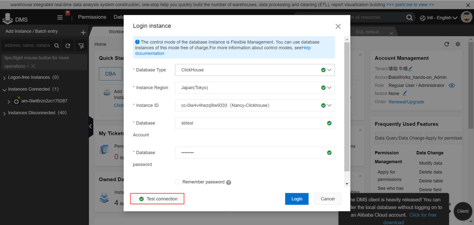Edit tenant name with pencil icon
The image size is (474, 225).
point(410,69)
